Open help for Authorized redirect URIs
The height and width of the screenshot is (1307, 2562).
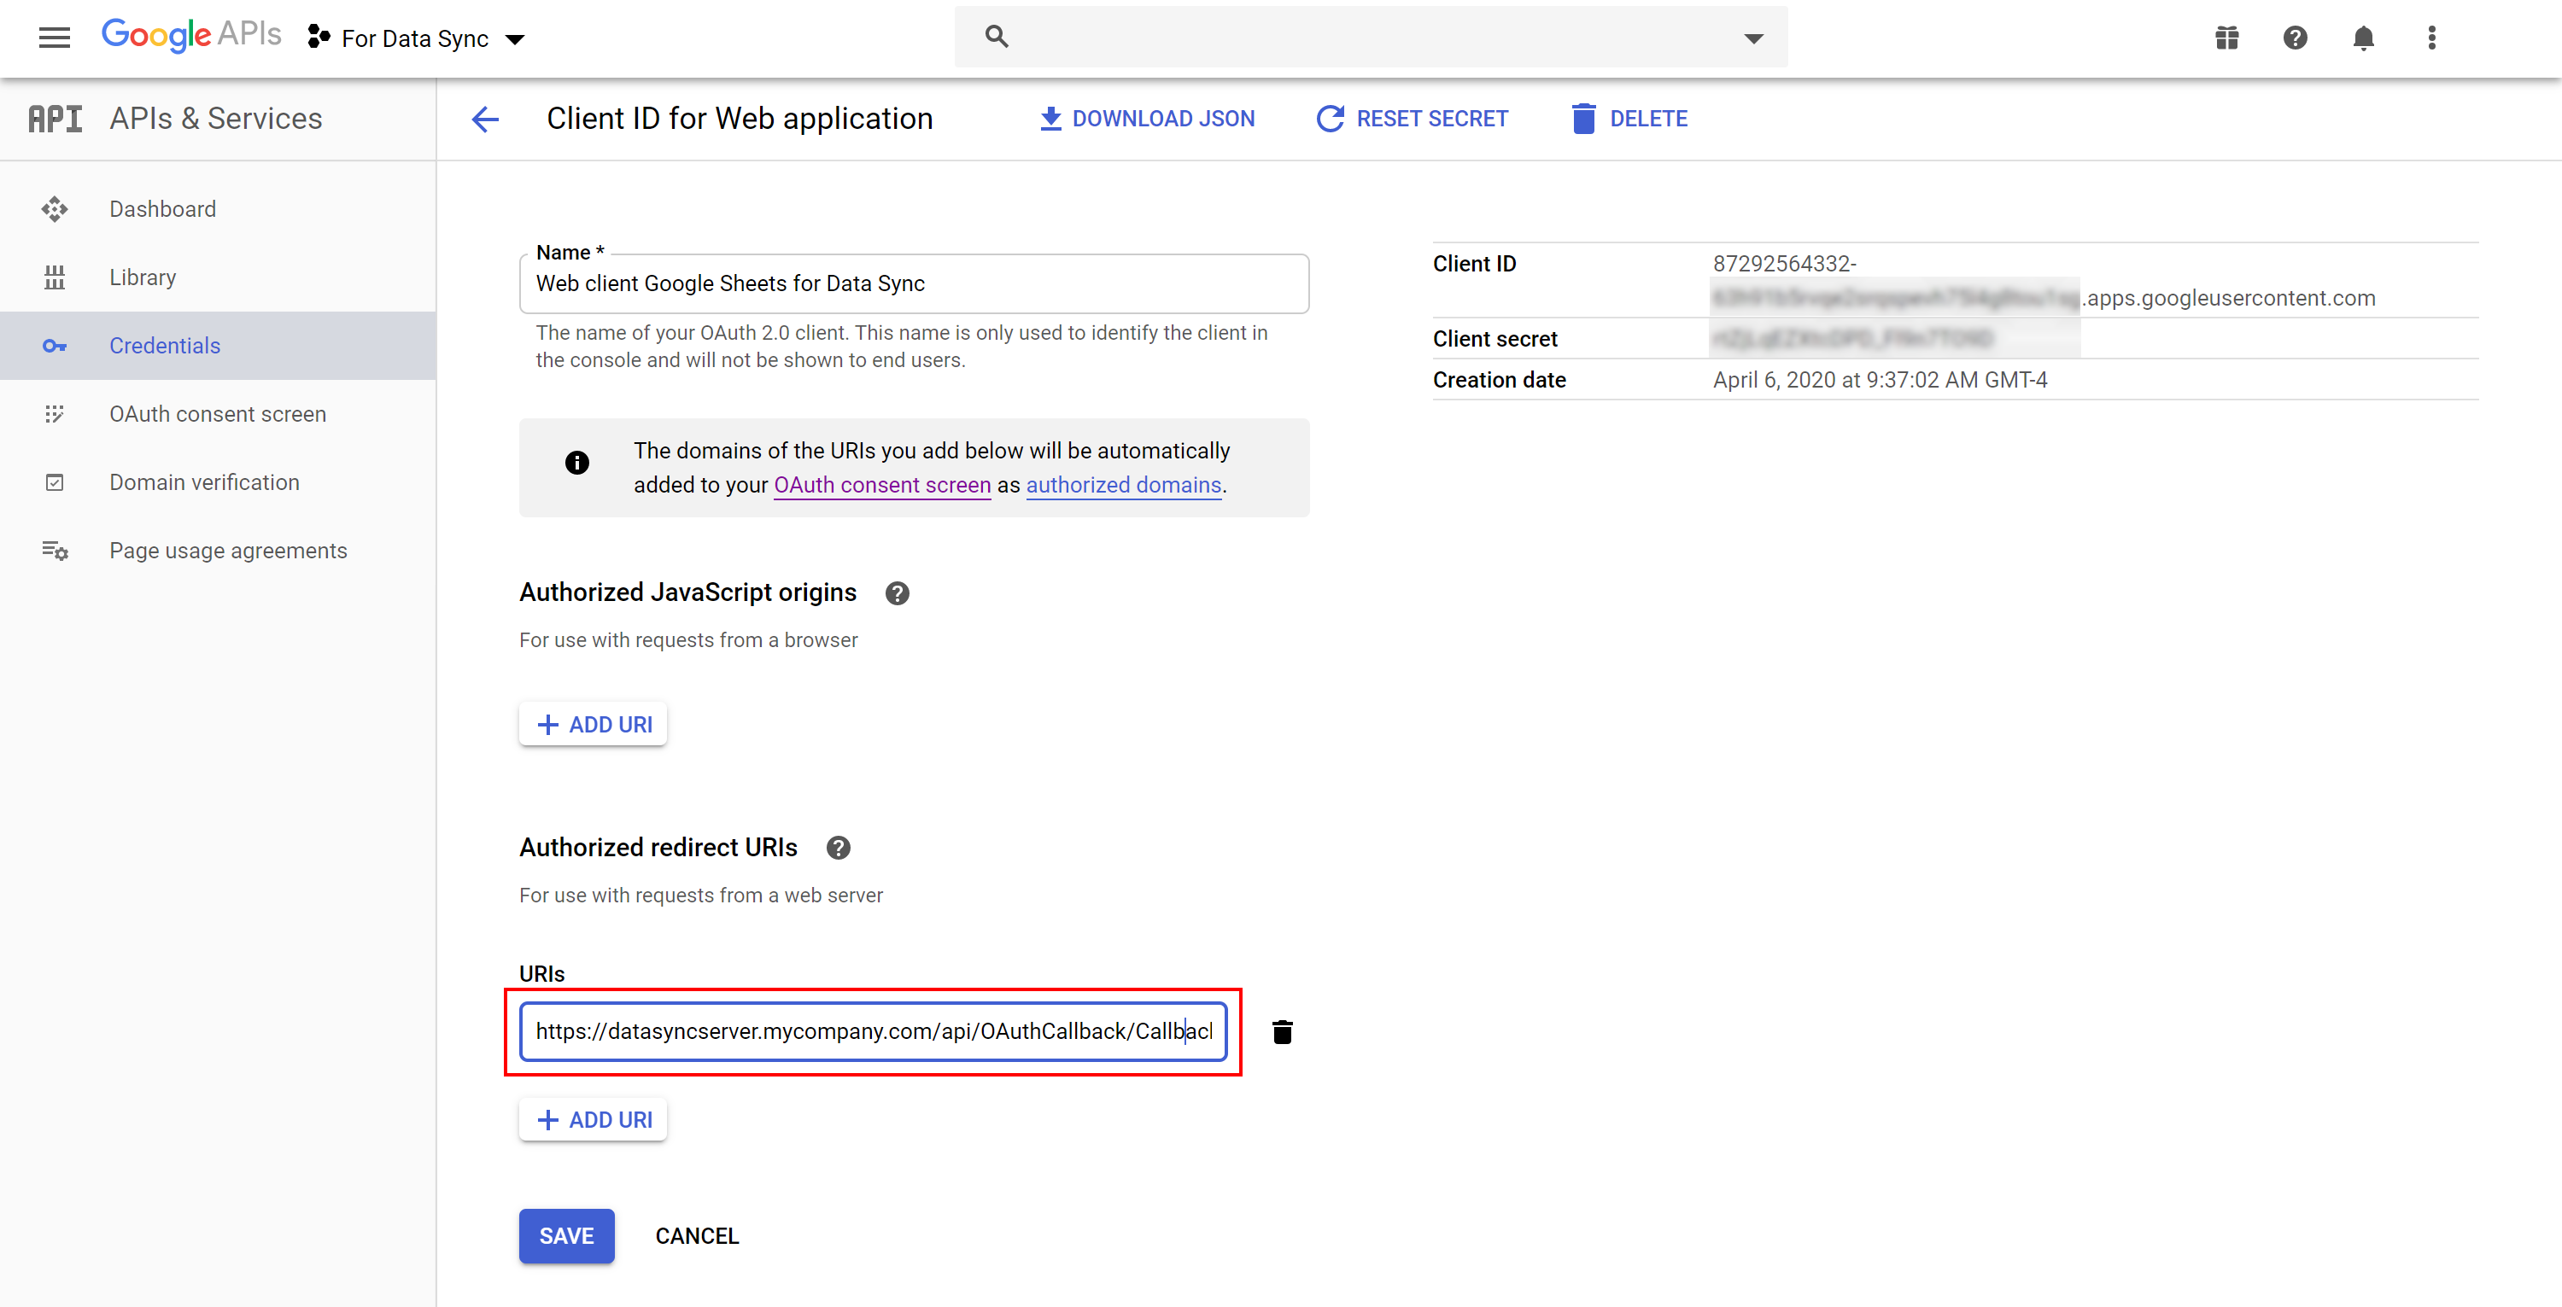click(839, 848)
